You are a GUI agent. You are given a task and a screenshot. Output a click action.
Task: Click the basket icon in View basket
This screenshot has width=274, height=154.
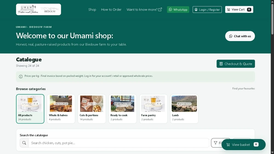tap(228, 145)
